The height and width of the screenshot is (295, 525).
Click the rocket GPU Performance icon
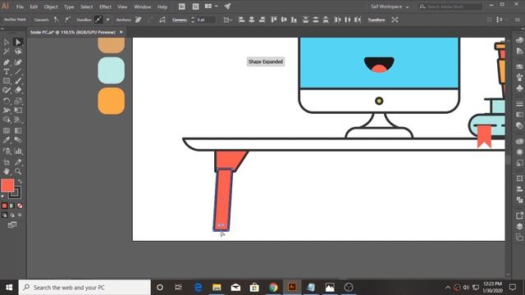(x=227, y=7)
